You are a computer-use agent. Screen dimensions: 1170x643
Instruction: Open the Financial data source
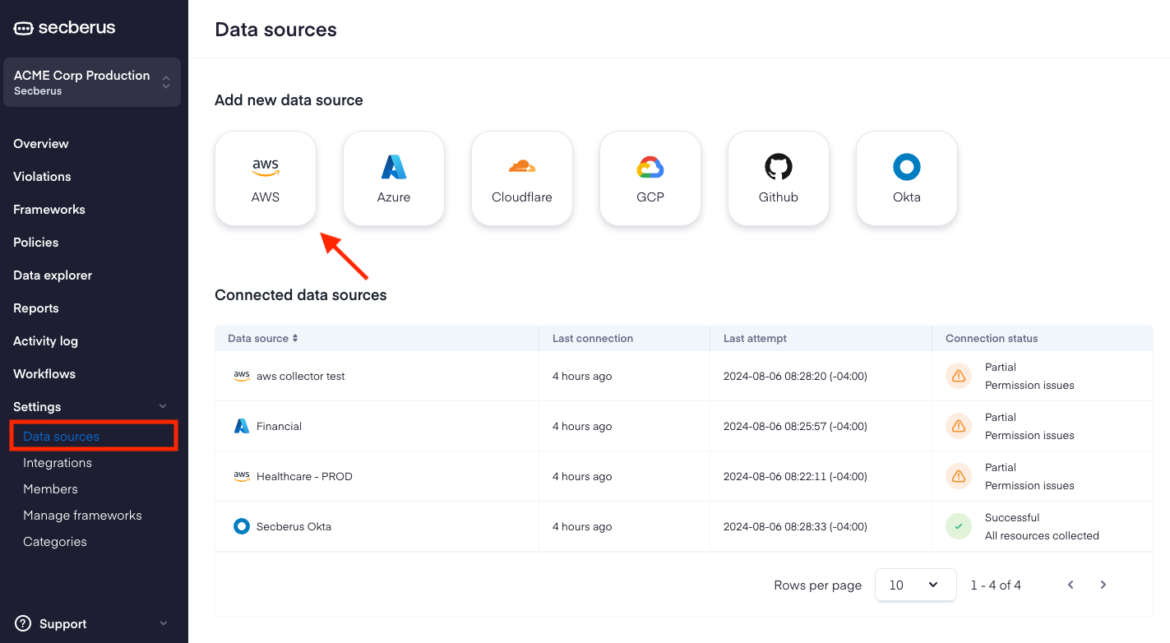(279, 426)
